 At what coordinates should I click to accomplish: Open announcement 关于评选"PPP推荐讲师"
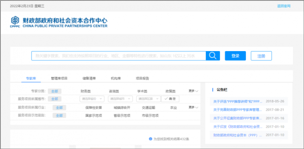238,101
